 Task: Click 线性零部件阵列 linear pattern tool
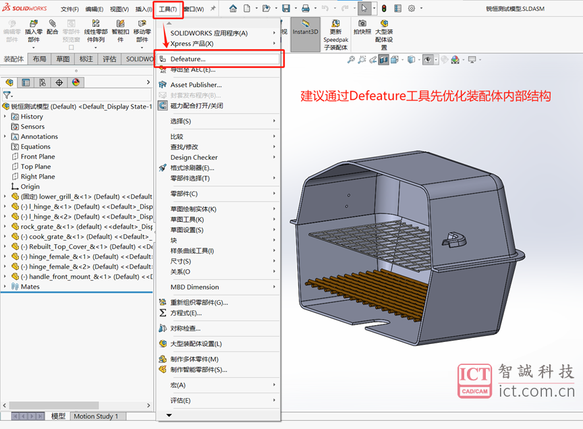(96, 31)
